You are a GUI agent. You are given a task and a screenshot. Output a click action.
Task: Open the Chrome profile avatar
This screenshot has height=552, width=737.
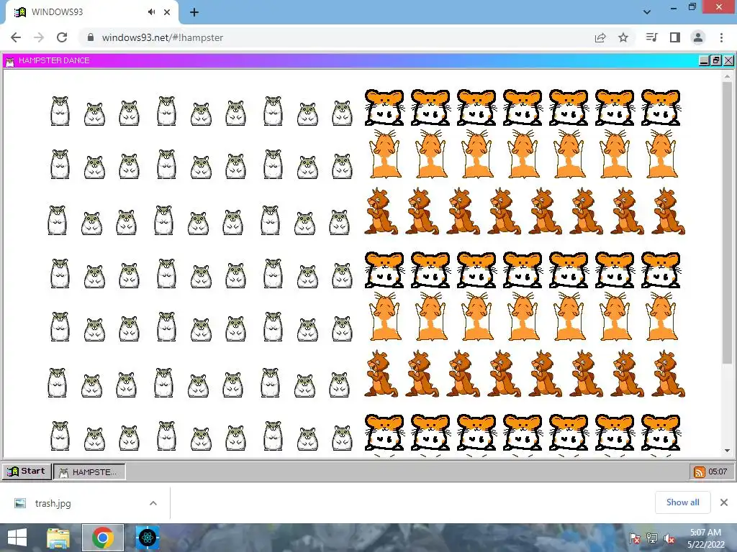[698, 37]
